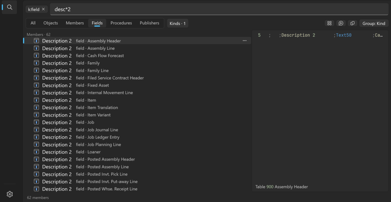
Task: Click 'Table 900 Assembly Header' preview footer
Action: pyautogui.click(x=282, y=186)
